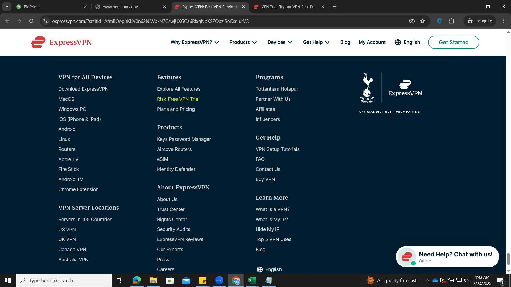The image size is (511, 287).
Task: Open VPN Setup Tutorials link
Action: pyautogui.click(x=278, y=149)
